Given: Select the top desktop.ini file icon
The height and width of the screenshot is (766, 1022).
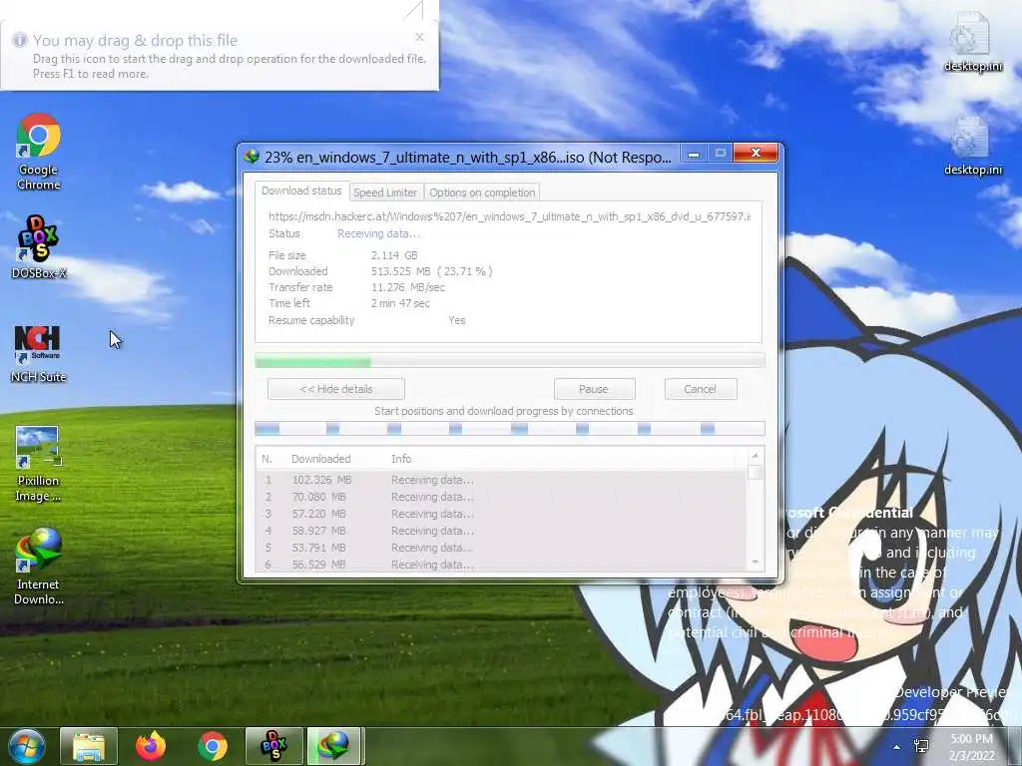Looking at the screenshot, I should [972, 42].
